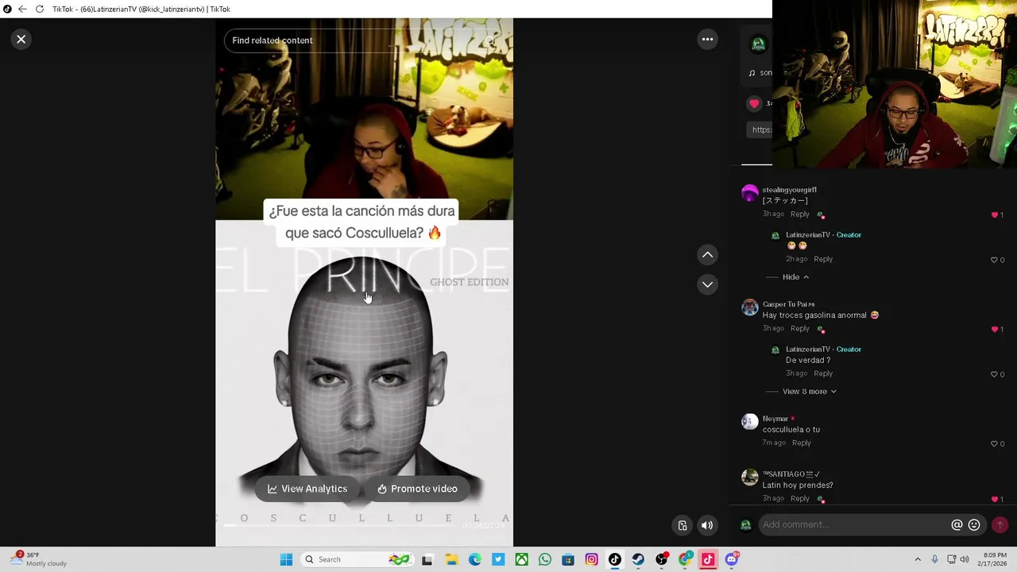Like Casper Tu Pai's gasolina comment
The height and width of the screenshot is (572, 1017).
[x=994, y=330]
